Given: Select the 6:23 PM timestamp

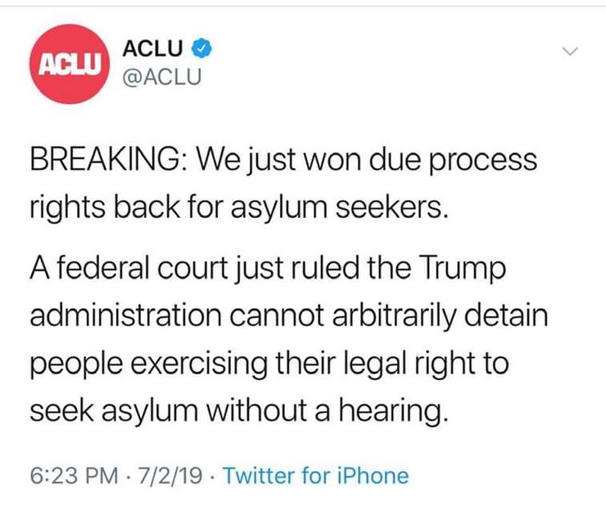Looking at the screenshot, I should coord(75,476).
